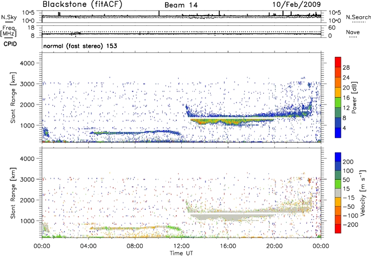Click the N.Sky legend label
371x256 pixels.
tap(9, 17)
